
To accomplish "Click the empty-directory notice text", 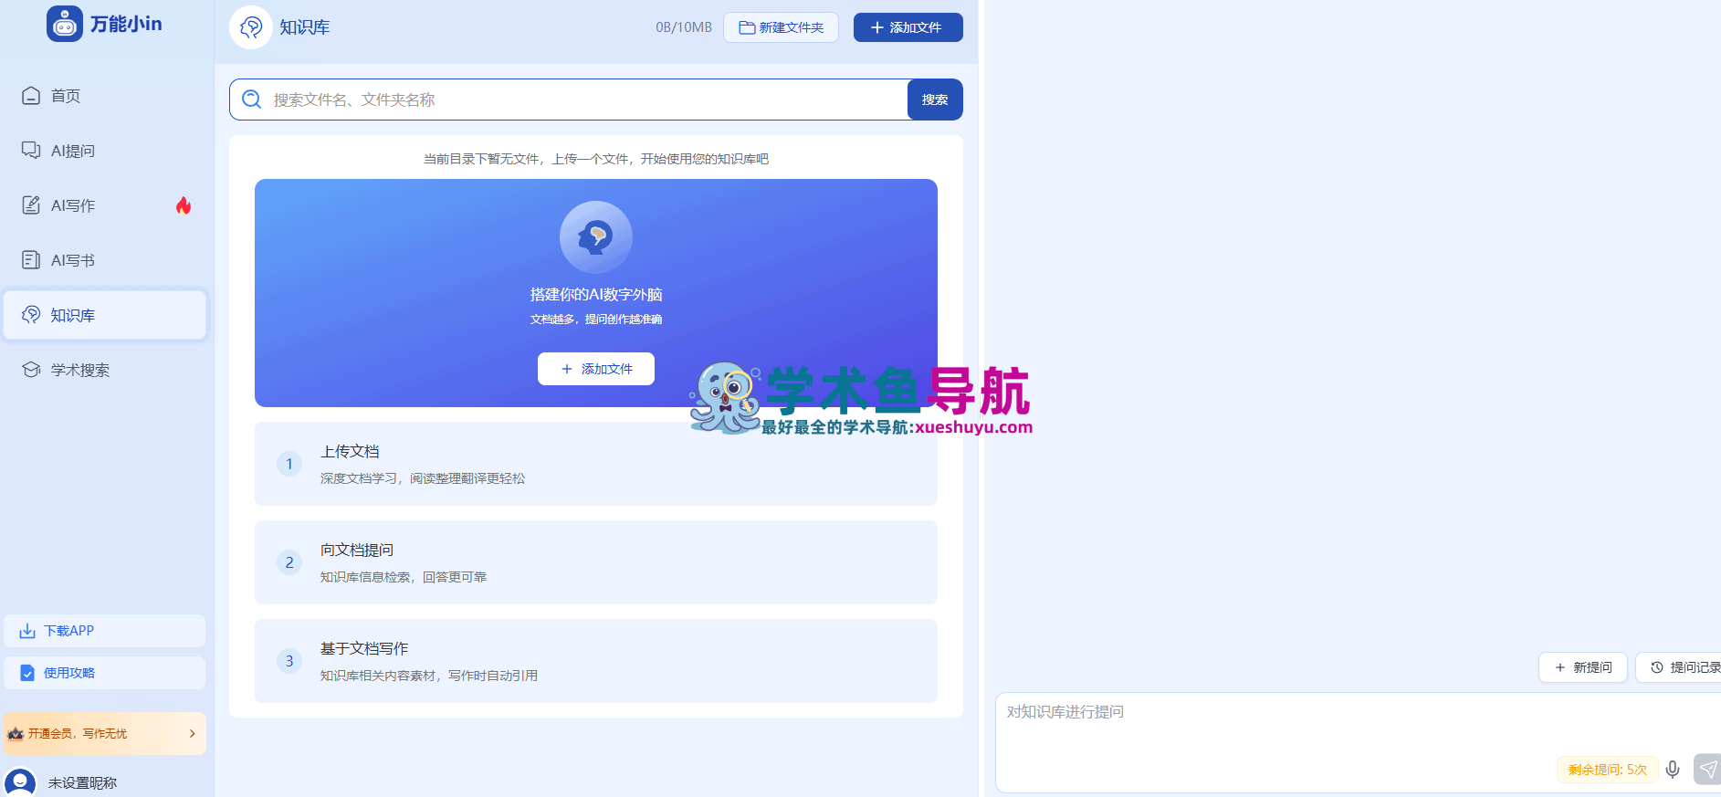I will (596, 159).
